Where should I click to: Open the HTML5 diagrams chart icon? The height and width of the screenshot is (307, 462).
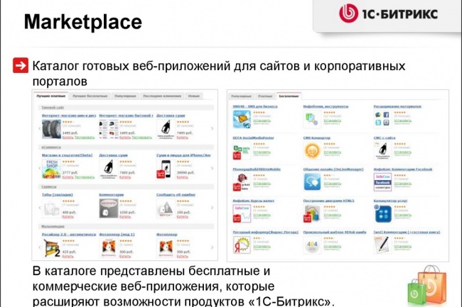click(312, 213)
